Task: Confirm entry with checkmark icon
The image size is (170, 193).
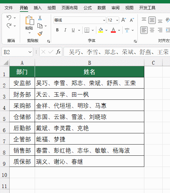Action: tap(51, 52)
